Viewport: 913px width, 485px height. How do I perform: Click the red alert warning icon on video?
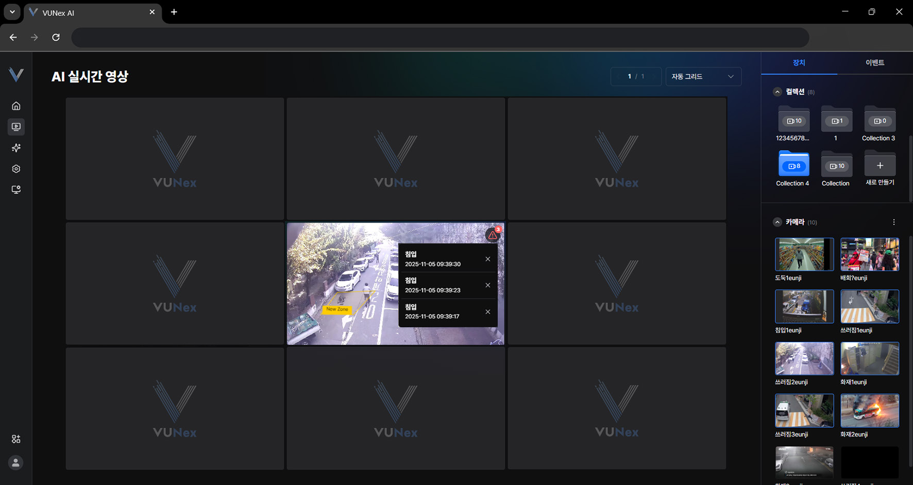pyautogui.click(x=493, y=235)
